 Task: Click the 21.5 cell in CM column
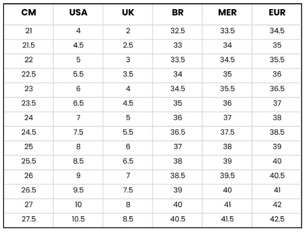click(29, 46)
